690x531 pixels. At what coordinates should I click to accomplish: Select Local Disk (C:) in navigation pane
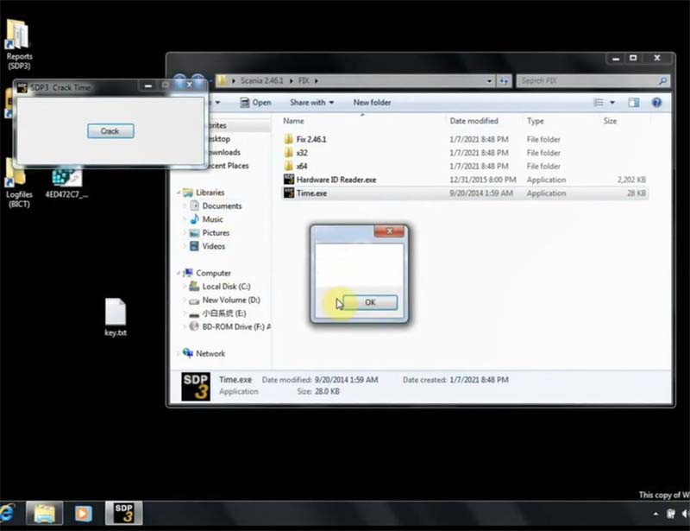226,287
